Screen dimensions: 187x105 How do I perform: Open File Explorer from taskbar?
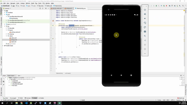(17, 103)
